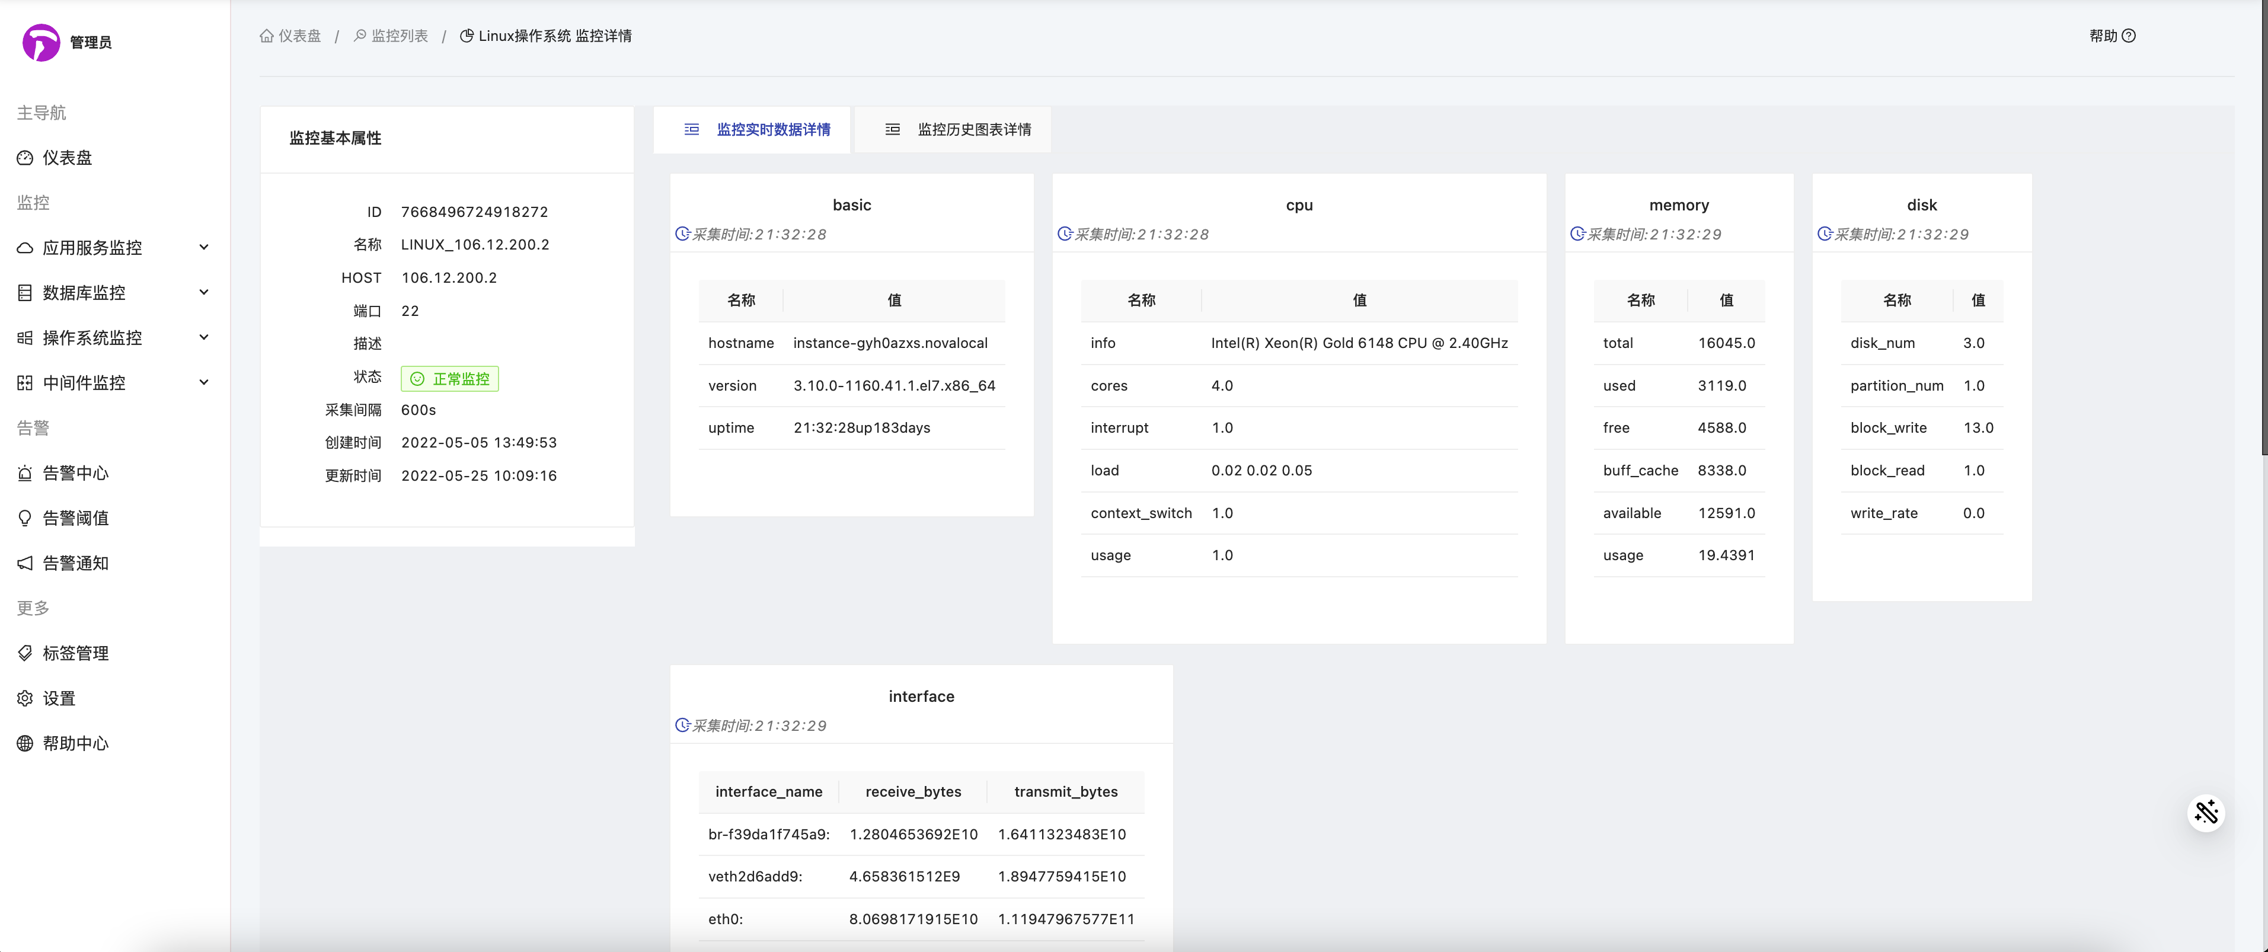The width and height of the screenshot is (2268, 952).
Task: Select hostname value instance-gyh0azxs.novalocal
Action: [x=890, y=343]
